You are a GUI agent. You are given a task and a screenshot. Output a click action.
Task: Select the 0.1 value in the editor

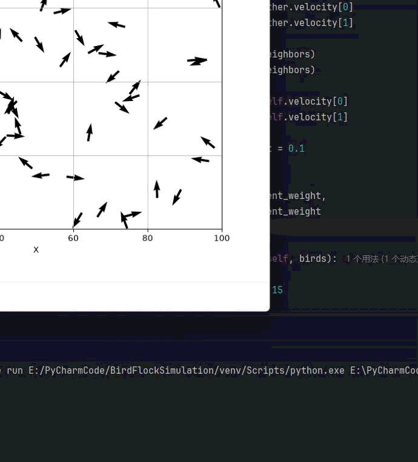[x=296, y=149]
